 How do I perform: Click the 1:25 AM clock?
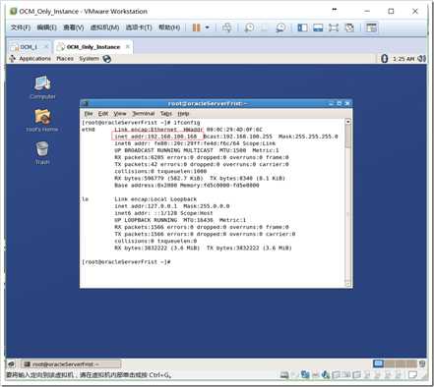403,59
